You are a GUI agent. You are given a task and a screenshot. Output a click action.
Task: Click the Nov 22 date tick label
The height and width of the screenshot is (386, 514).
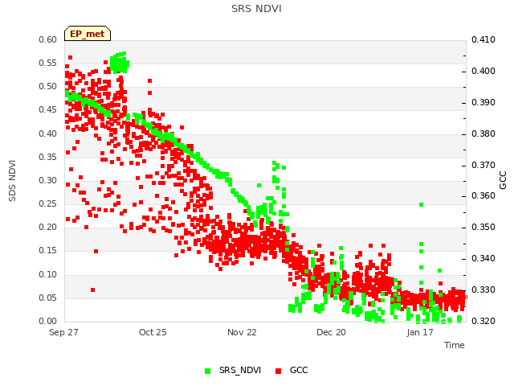coord(242,332)
